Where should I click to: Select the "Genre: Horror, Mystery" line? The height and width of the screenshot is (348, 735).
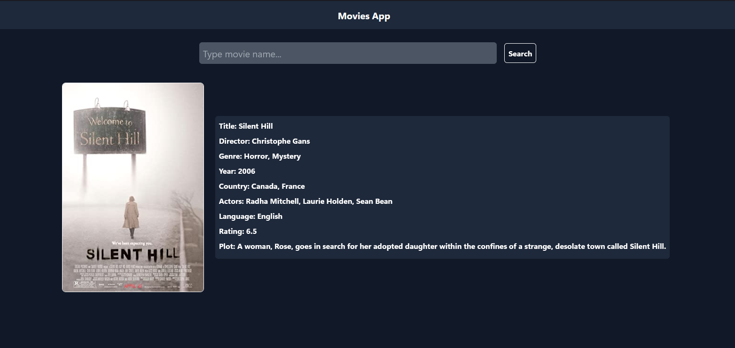pyautogui.click(x=260, y=156)
